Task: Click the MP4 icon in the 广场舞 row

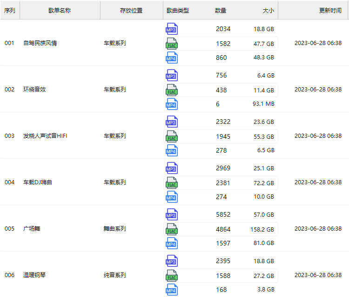Action: pyautogui.click(x=172, y=243)
